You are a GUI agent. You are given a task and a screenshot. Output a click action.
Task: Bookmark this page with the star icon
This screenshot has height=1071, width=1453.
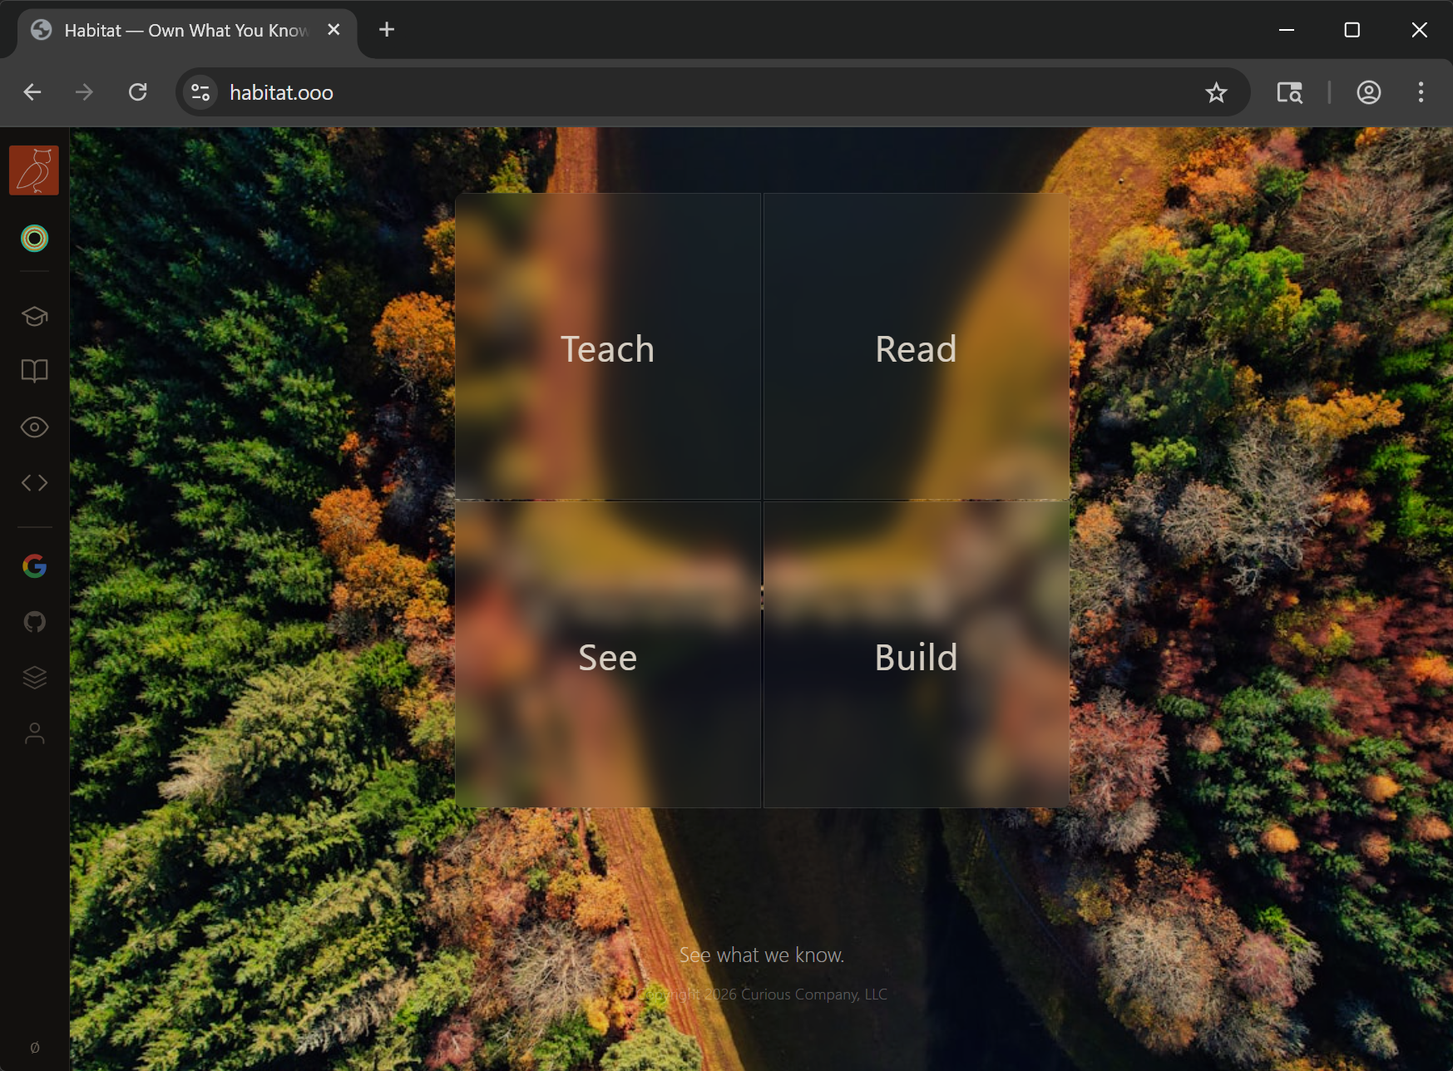click(x=1216, y=92)
